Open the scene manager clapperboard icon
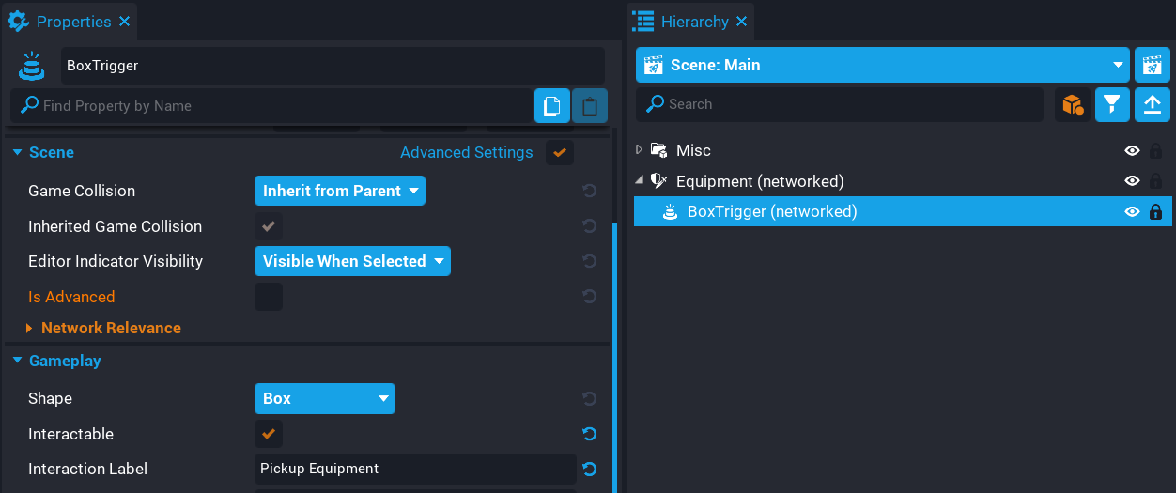Image resolution: width=1176 pixels, height=493 pixels. click(1152, 65)
